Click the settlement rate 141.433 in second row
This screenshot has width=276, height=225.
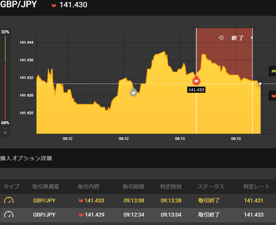tap(254, 215)
